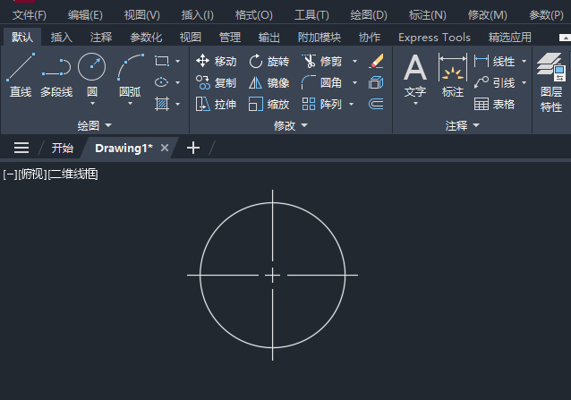Open the Ellipse tool dropdown arrow

(178, 82)
